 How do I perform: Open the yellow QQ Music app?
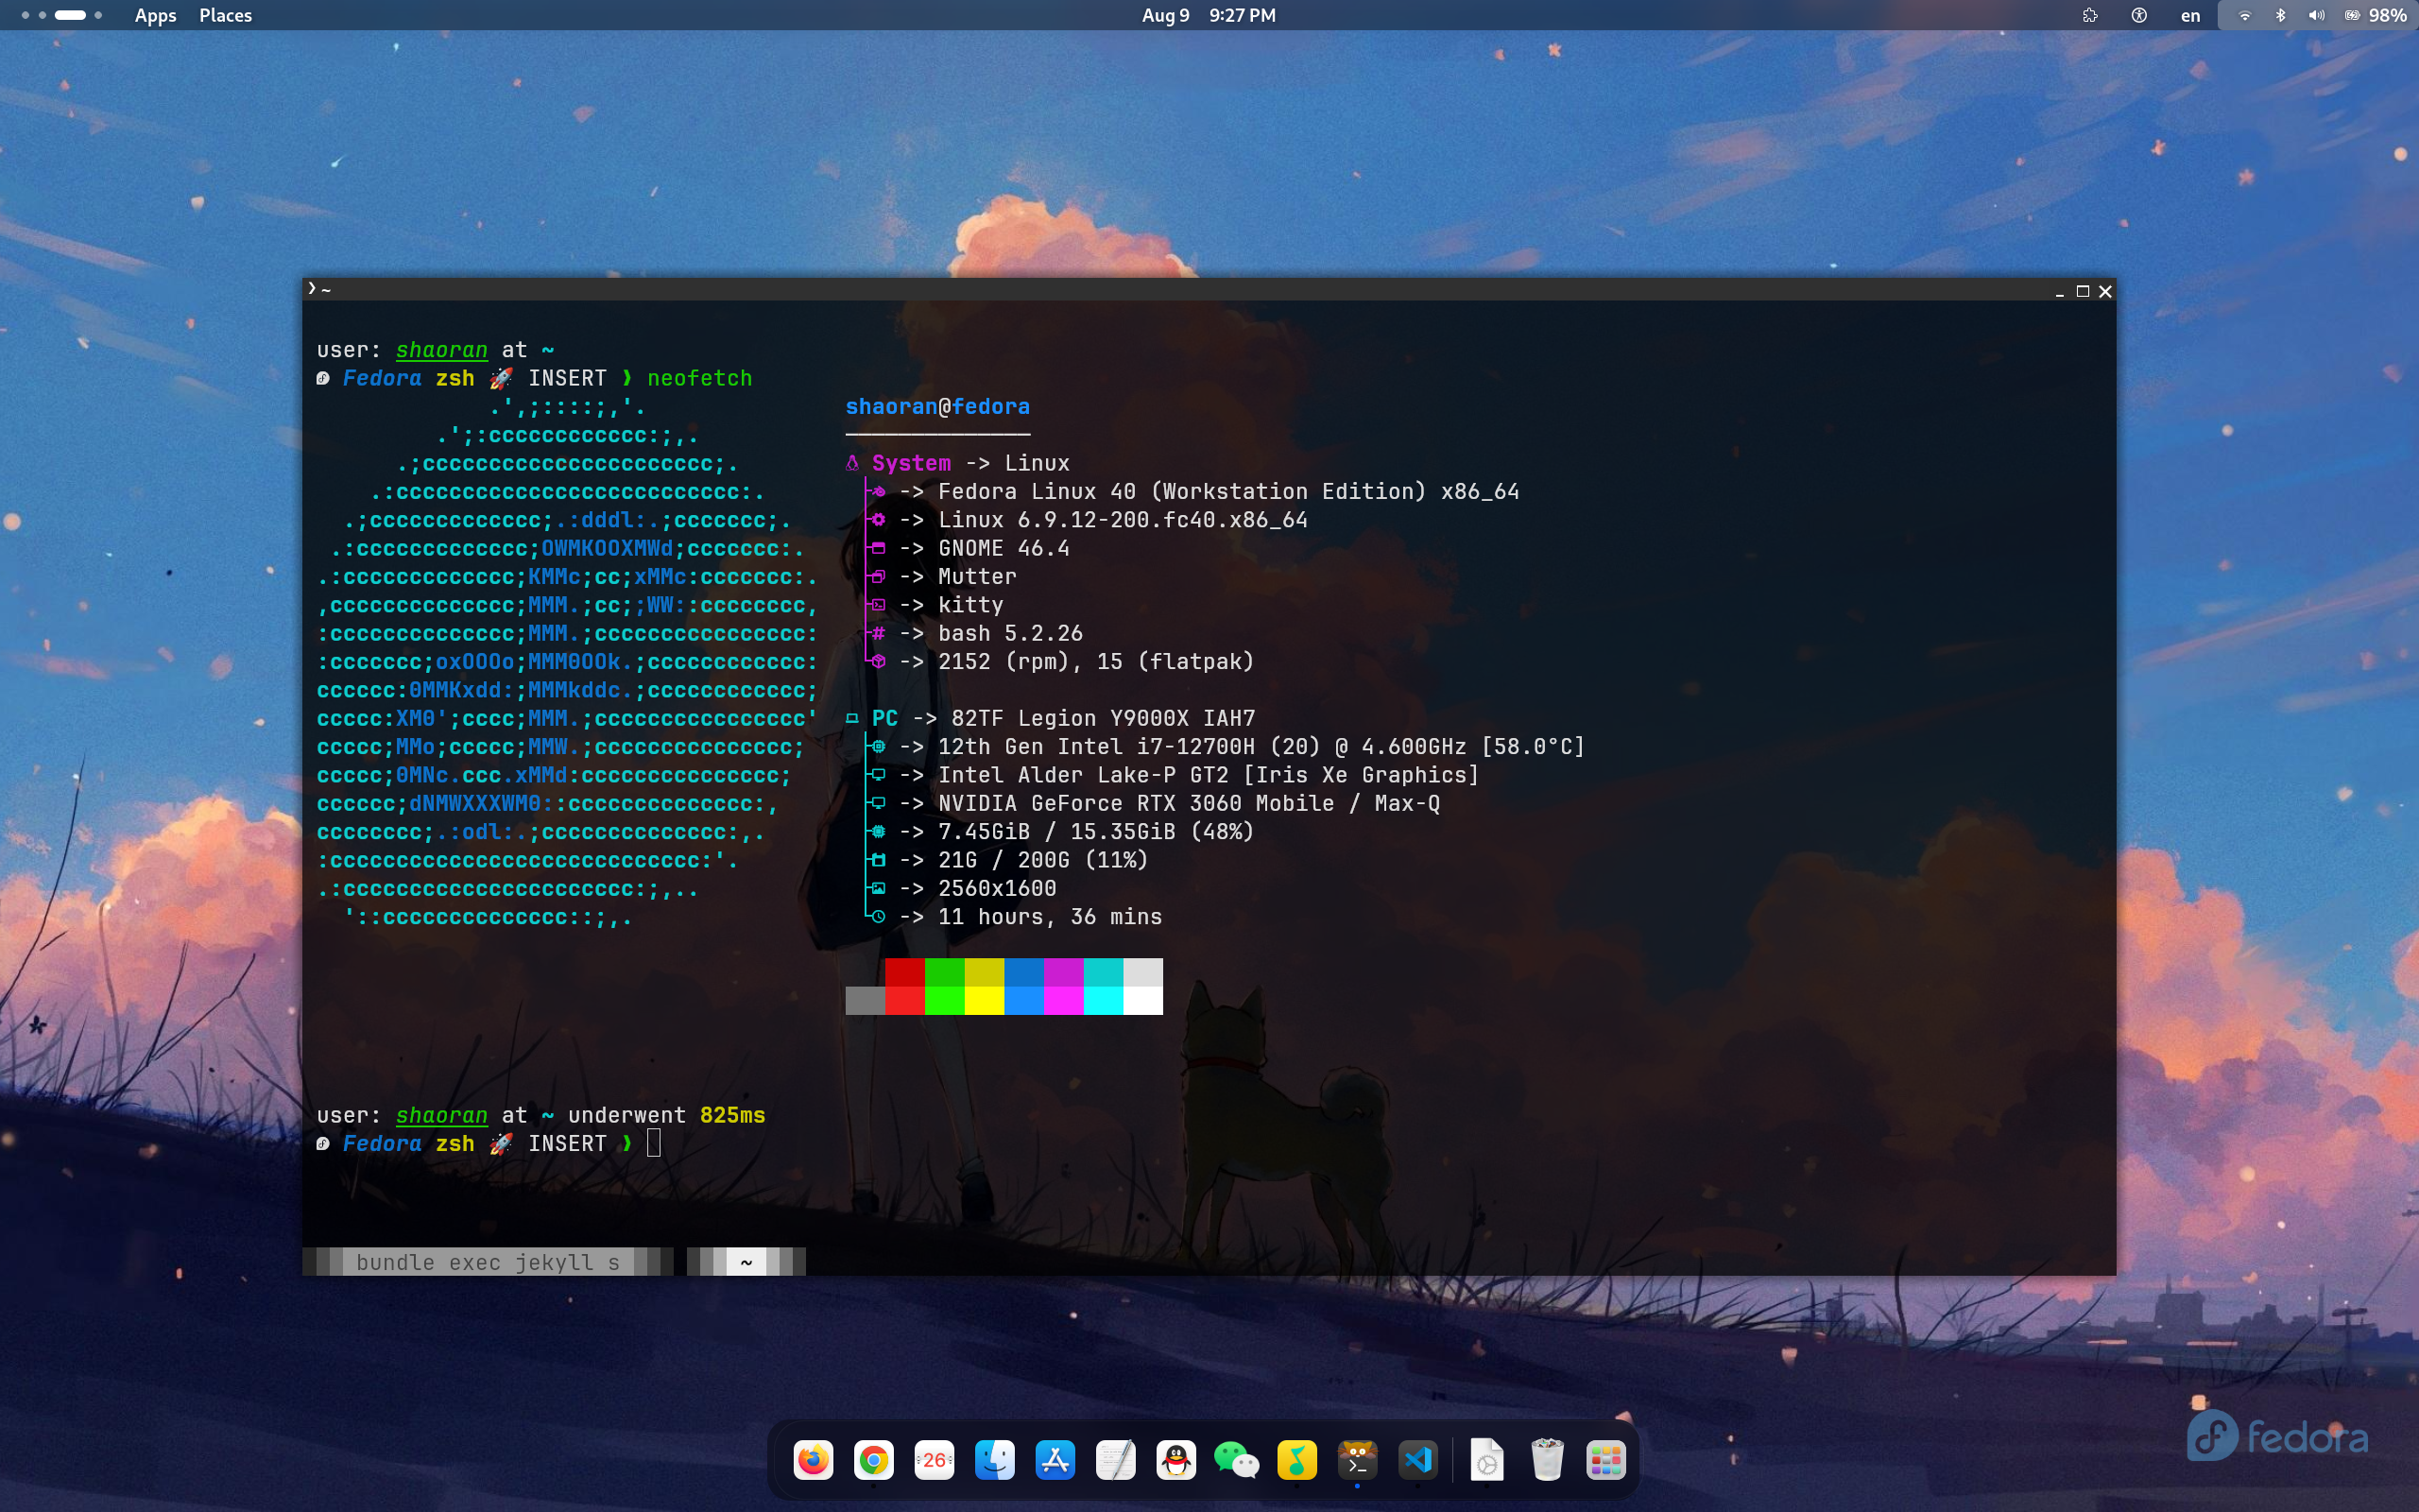point(1296,1460)
